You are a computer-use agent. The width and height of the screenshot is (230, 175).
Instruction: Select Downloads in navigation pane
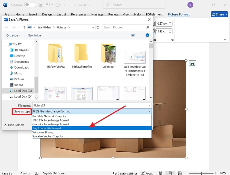[x=19, y=67]
